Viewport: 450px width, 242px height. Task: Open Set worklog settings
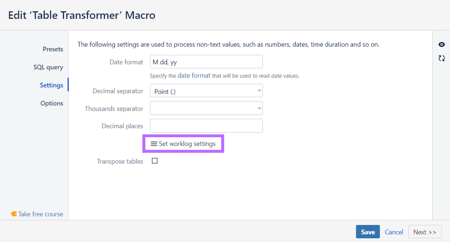coord(183,143)
